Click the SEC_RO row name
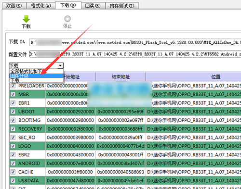241x189 pixels. (27, 138)
